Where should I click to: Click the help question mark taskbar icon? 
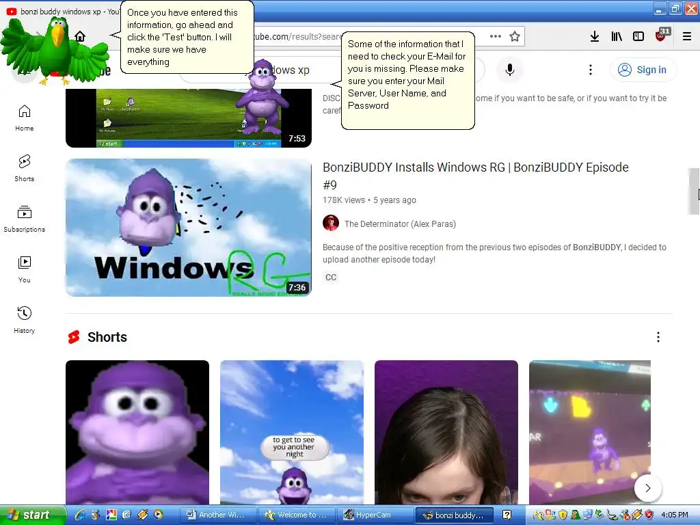(x=507, y=515)
